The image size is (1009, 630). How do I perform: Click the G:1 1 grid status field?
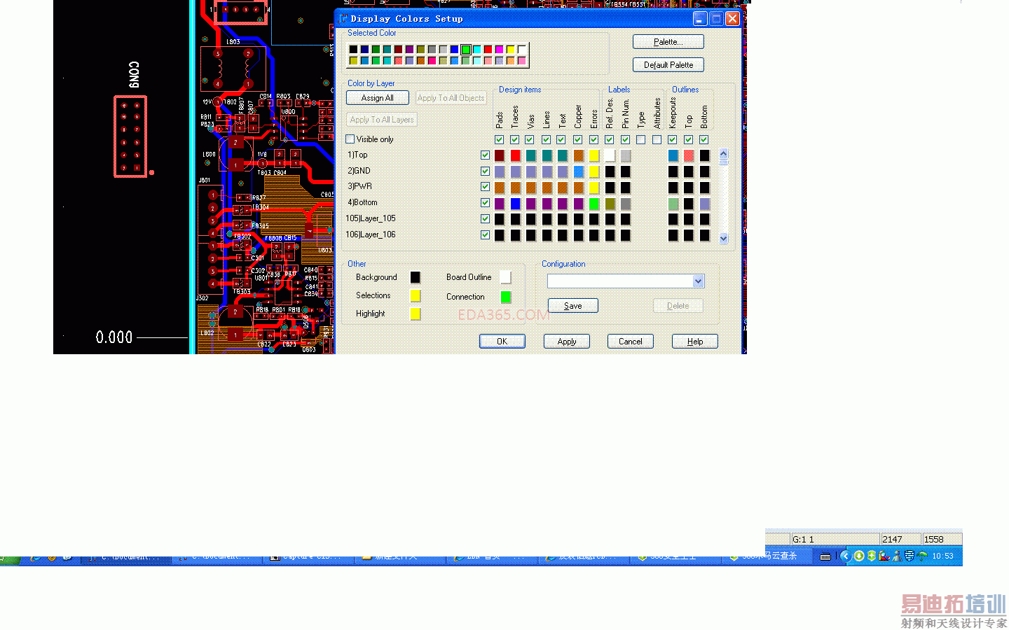tap(835, 539)
